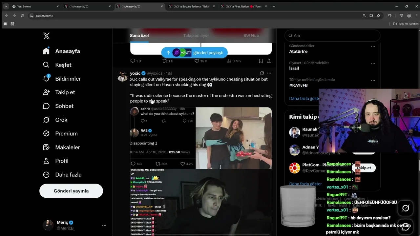Viewport: 420px width, 236px height.
Task: Click Daha fazla göster under who to follow
Action: (305, 184)
